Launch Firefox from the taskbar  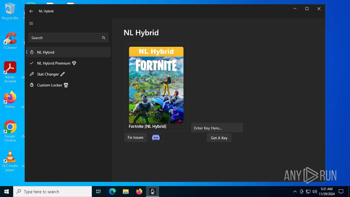[x=139, y=192]
